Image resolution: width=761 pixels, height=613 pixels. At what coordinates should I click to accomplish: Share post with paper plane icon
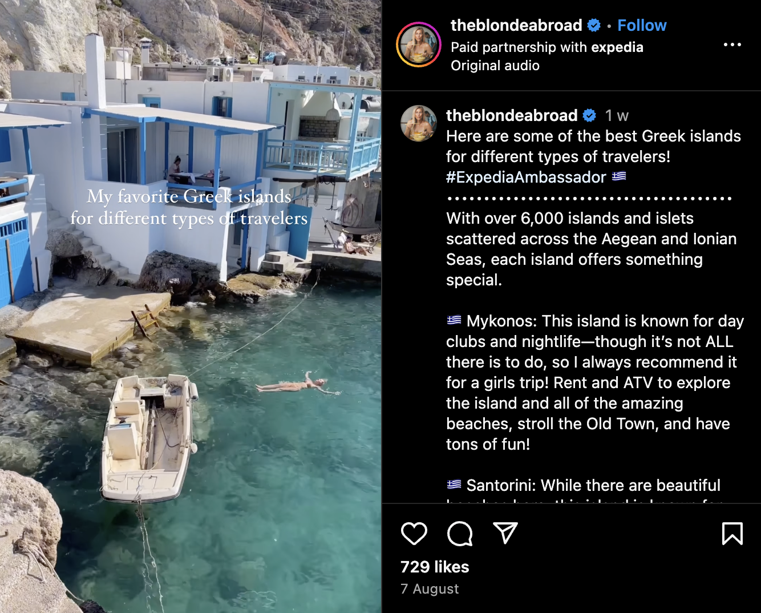tap(505, 533)
